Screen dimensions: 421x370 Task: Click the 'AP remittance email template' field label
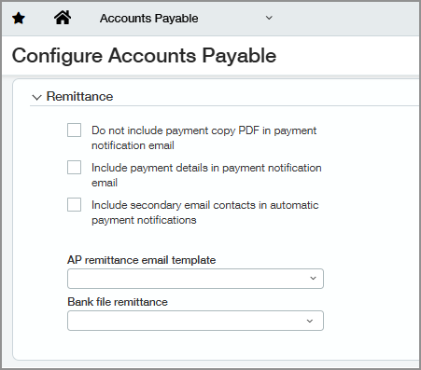click(142, 260)
